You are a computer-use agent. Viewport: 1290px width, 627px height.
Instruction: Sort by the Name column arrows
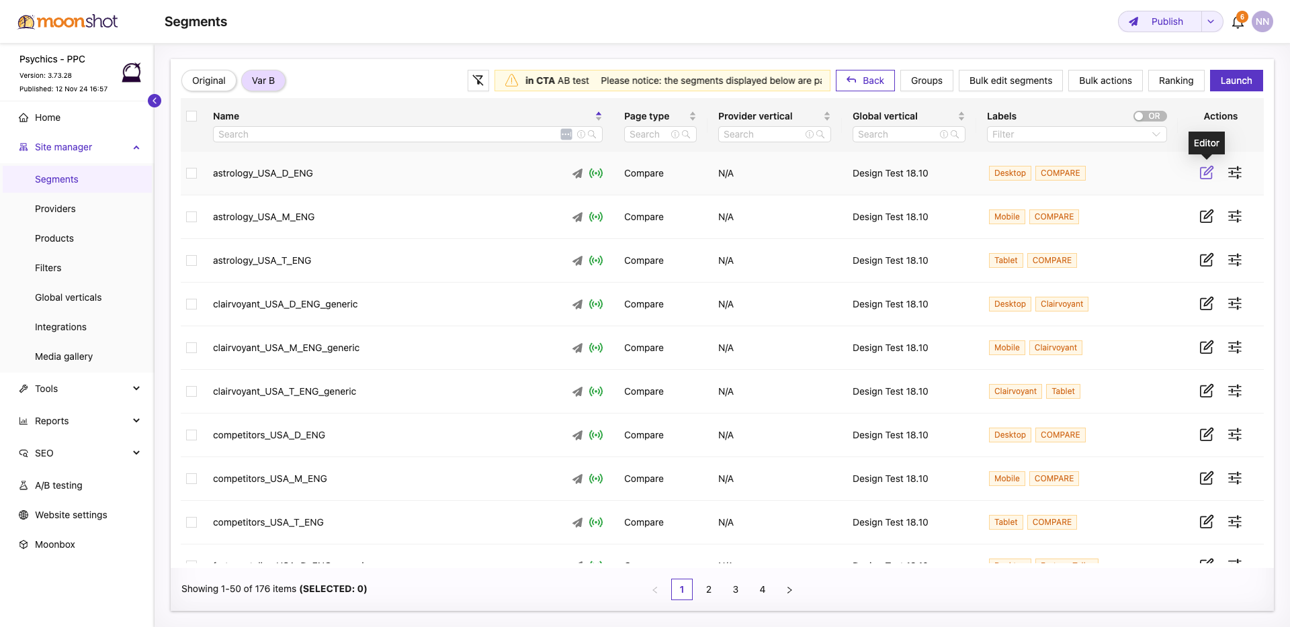point(599,116)
